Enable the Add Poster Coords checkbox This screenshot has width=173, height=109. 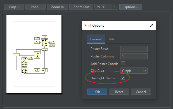click(123, 64)
